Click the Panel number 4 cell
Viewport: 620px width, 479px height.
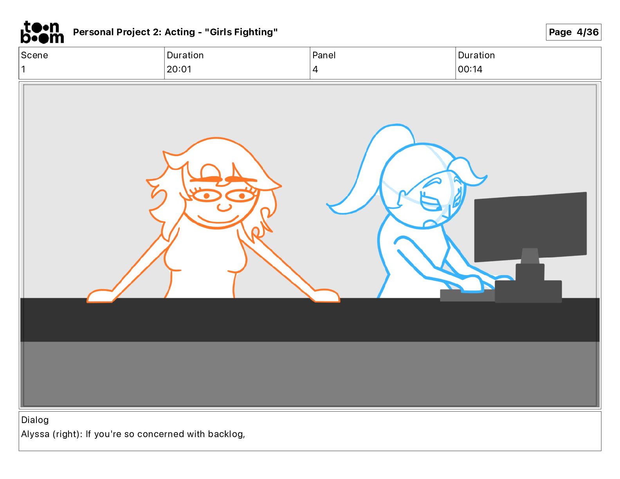click(x=383, y=63)
